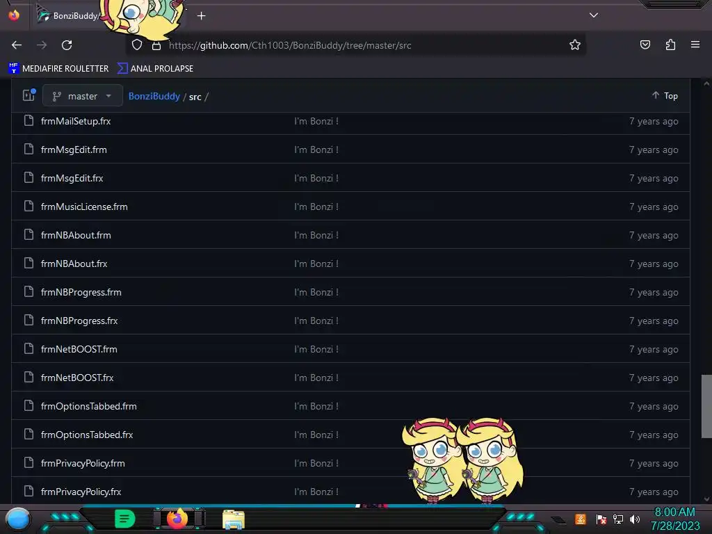Screen dimensions: 712x534
Task: Click the scrollbar down arrow
Action: coord(706,499)
